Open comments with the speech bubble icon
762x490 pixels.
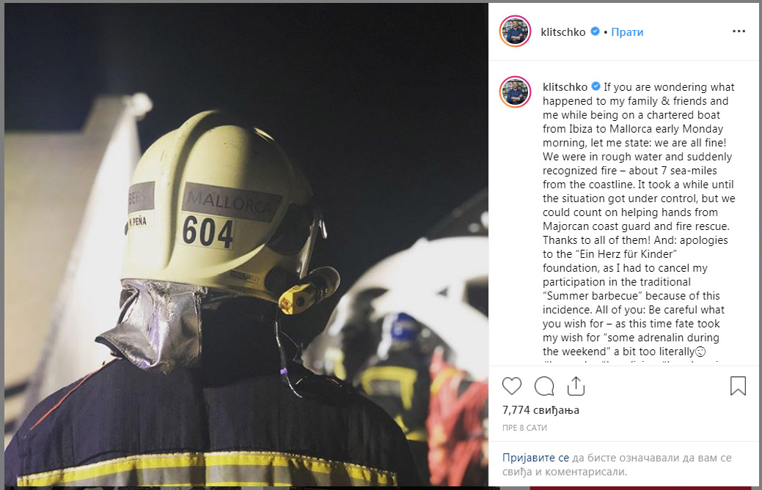pos(543,386)
